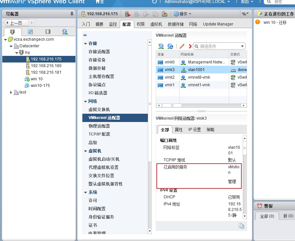The height and width of the screenshot is (241, 295).
Task: Open TCP/IP 配置 settings
Action: point(99,134)
